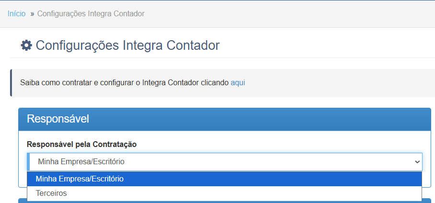This screenshot has width=435, height=203.
Task: Click the blue left accent of the select field
Action: [28, 162]
